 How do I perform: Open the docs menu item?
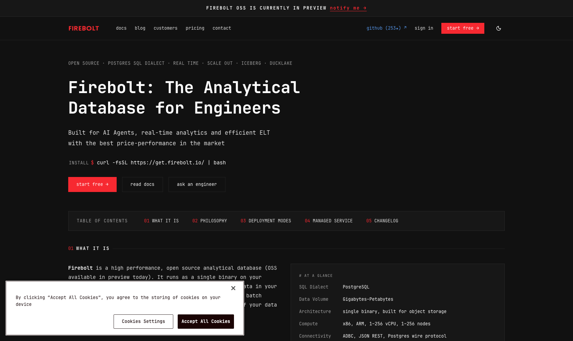click(x=121, y=28)
